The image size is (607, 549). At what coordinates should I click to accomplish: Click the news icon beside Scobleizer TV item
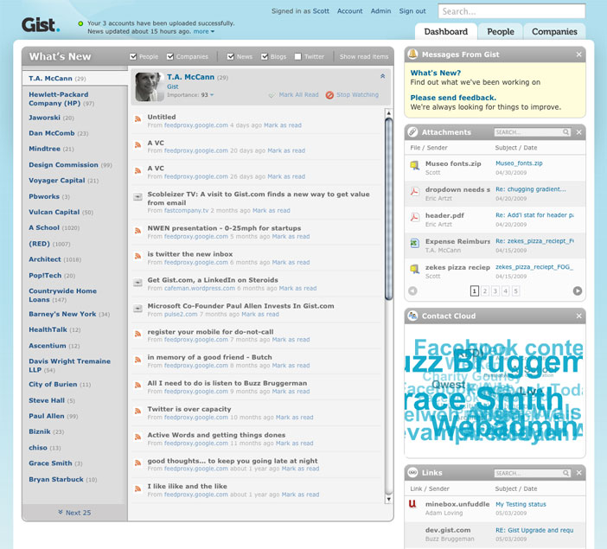point(137,197)
